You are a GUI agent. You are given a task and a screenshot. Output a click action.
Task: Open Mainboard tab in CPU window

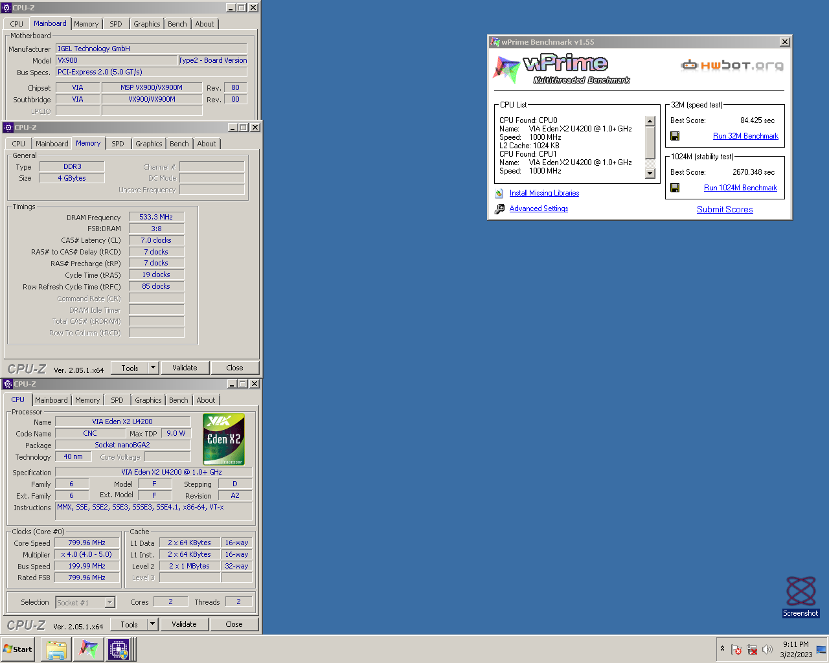[51, 400]
